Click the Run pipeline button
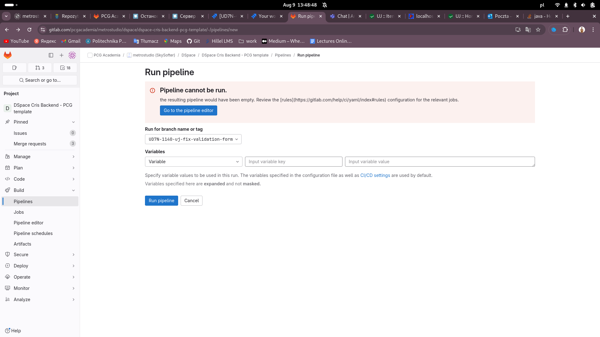This screenshot has height=337, width=600. (161, 201)
